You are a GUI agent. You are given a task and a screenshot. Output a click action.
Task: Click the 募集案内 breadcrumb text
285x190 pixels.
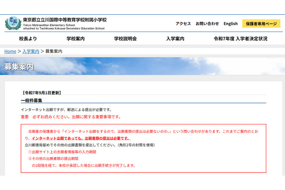53,51
